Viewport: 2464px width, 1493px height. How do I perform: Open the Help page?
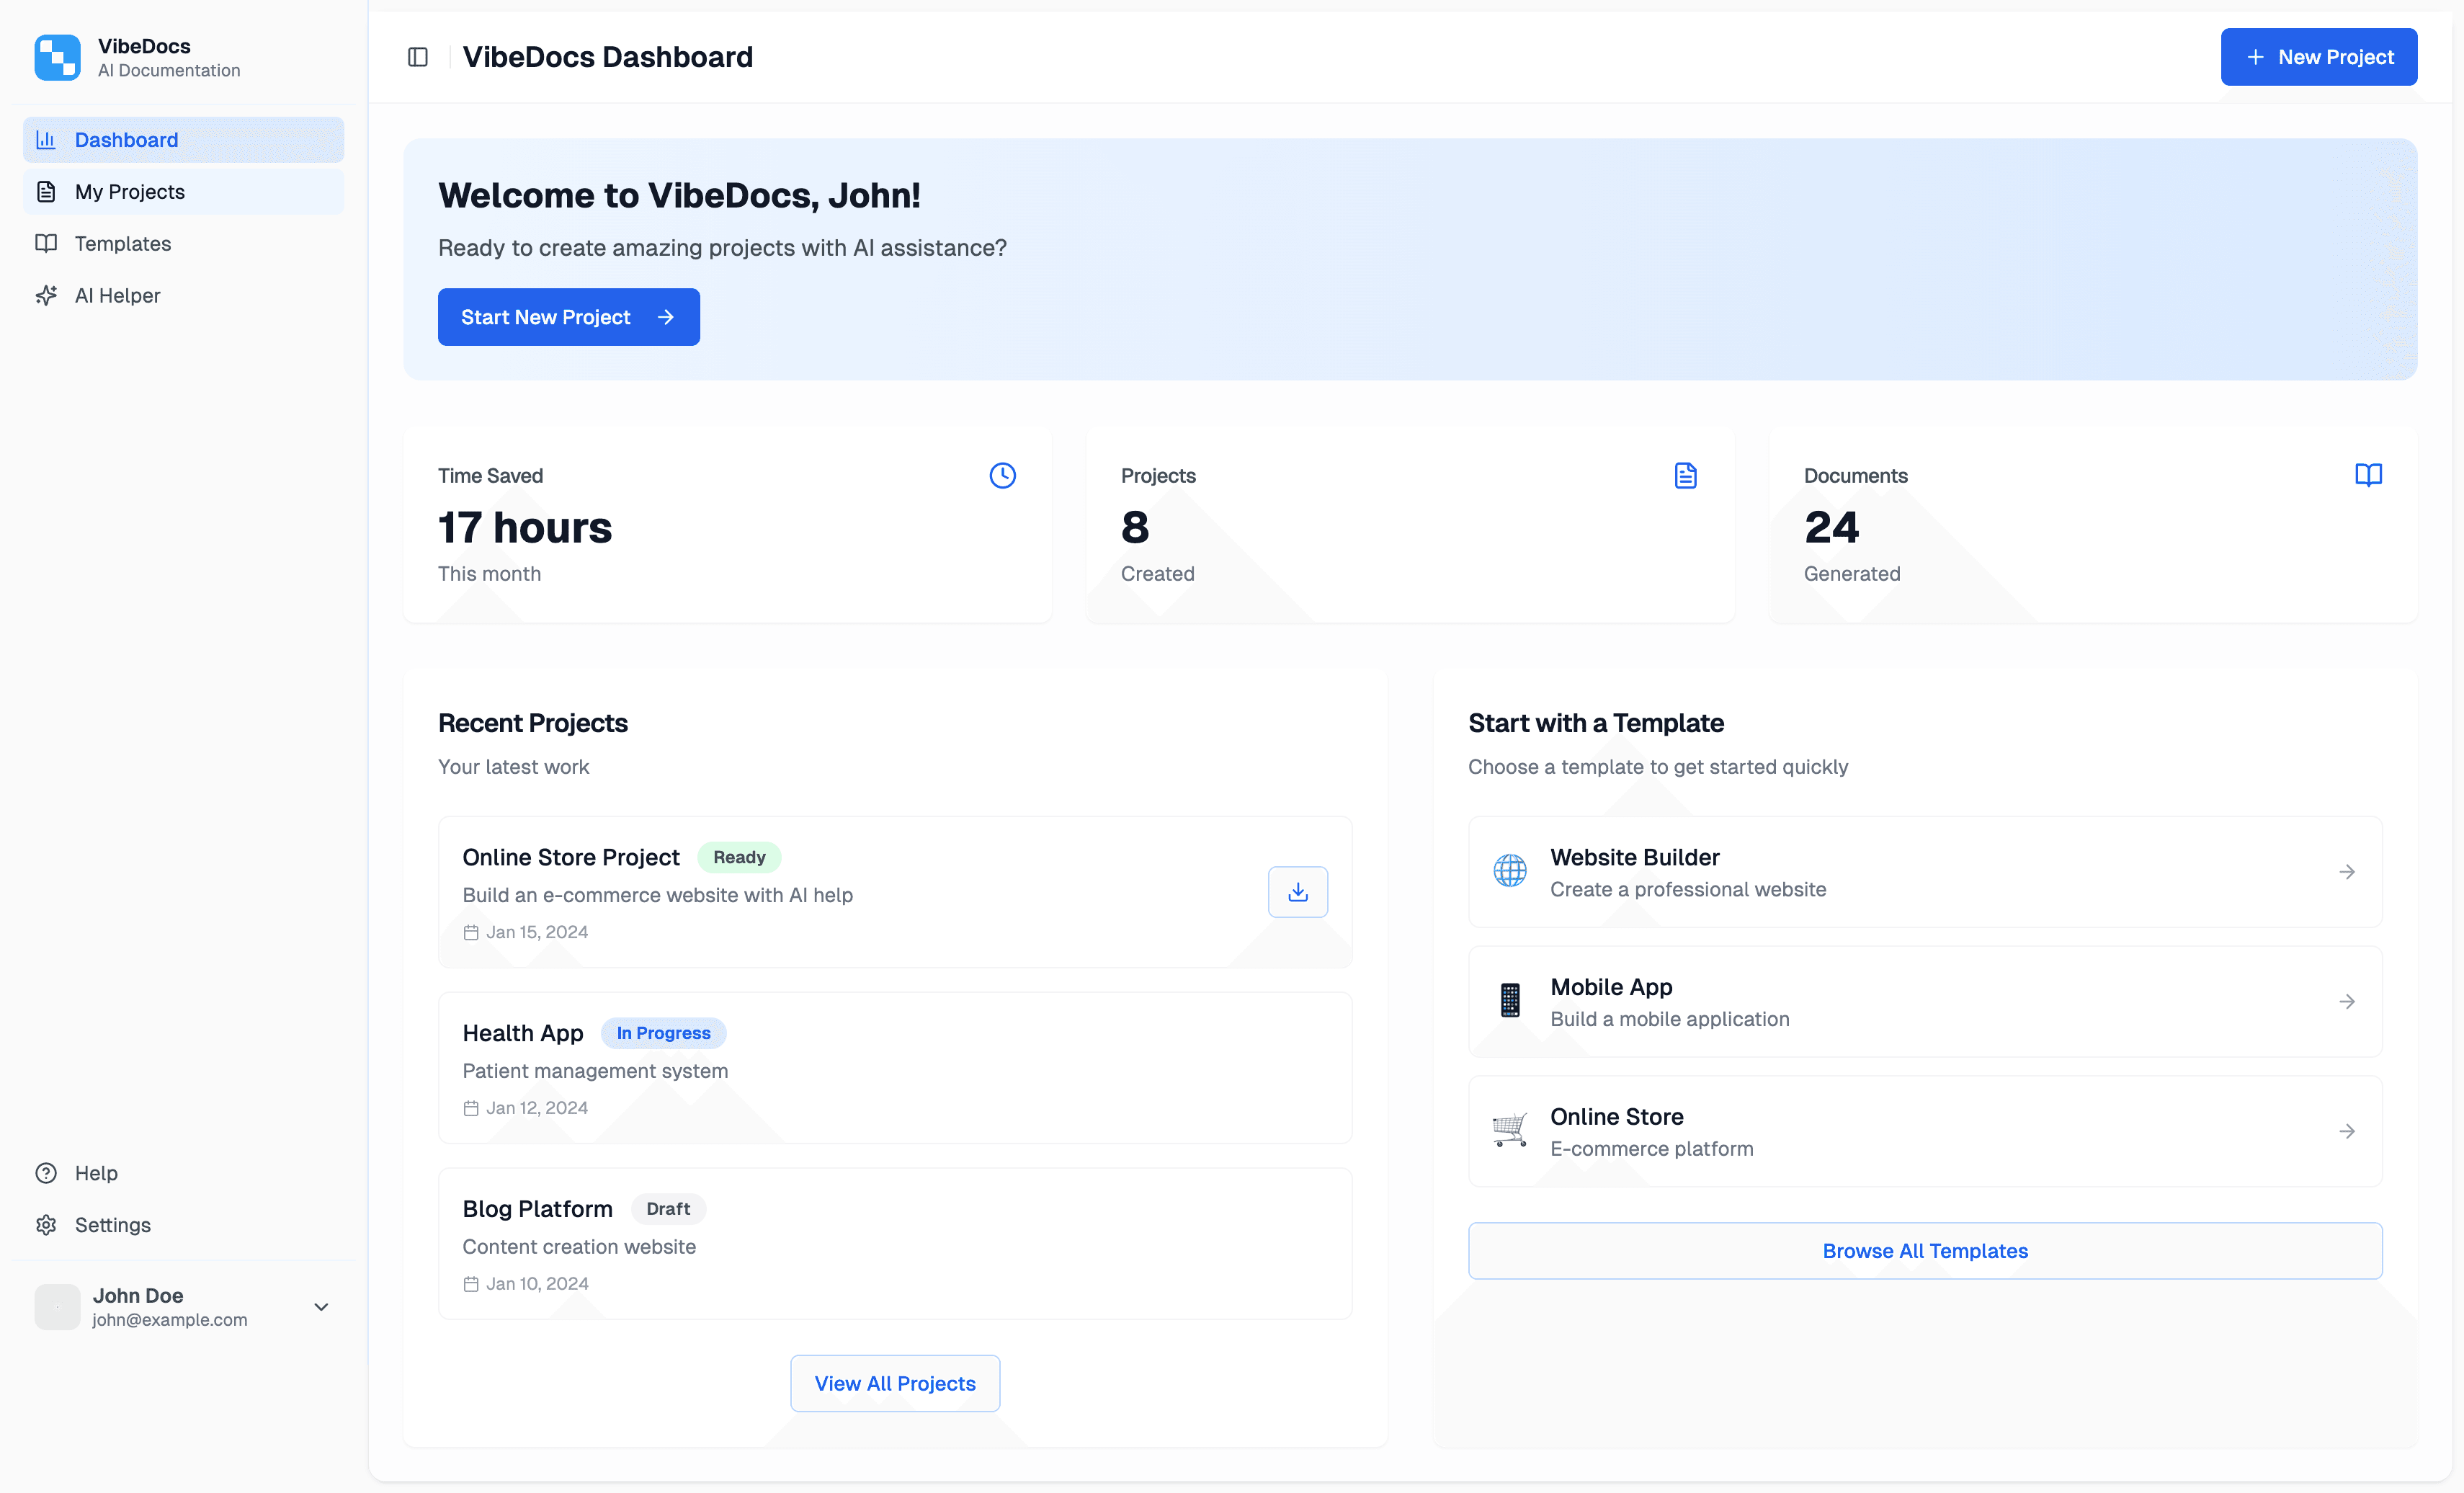(184, 1173)
